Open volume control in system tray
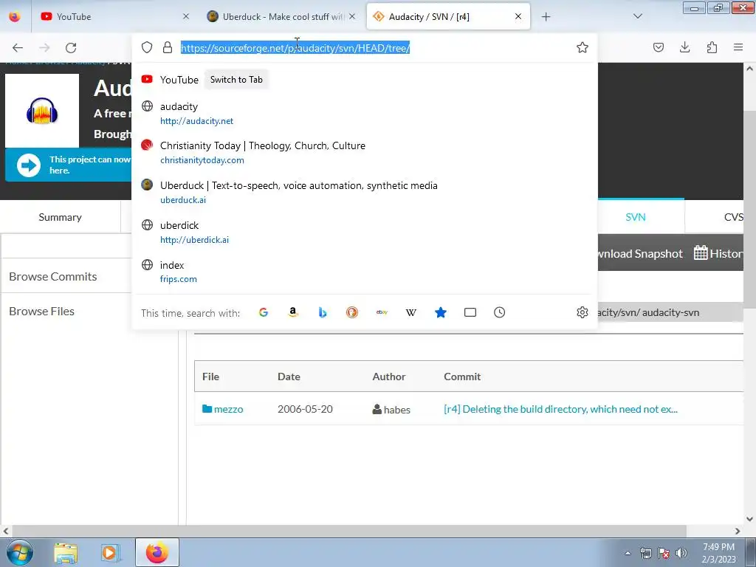The image size is (756, 567). [681, 553]
